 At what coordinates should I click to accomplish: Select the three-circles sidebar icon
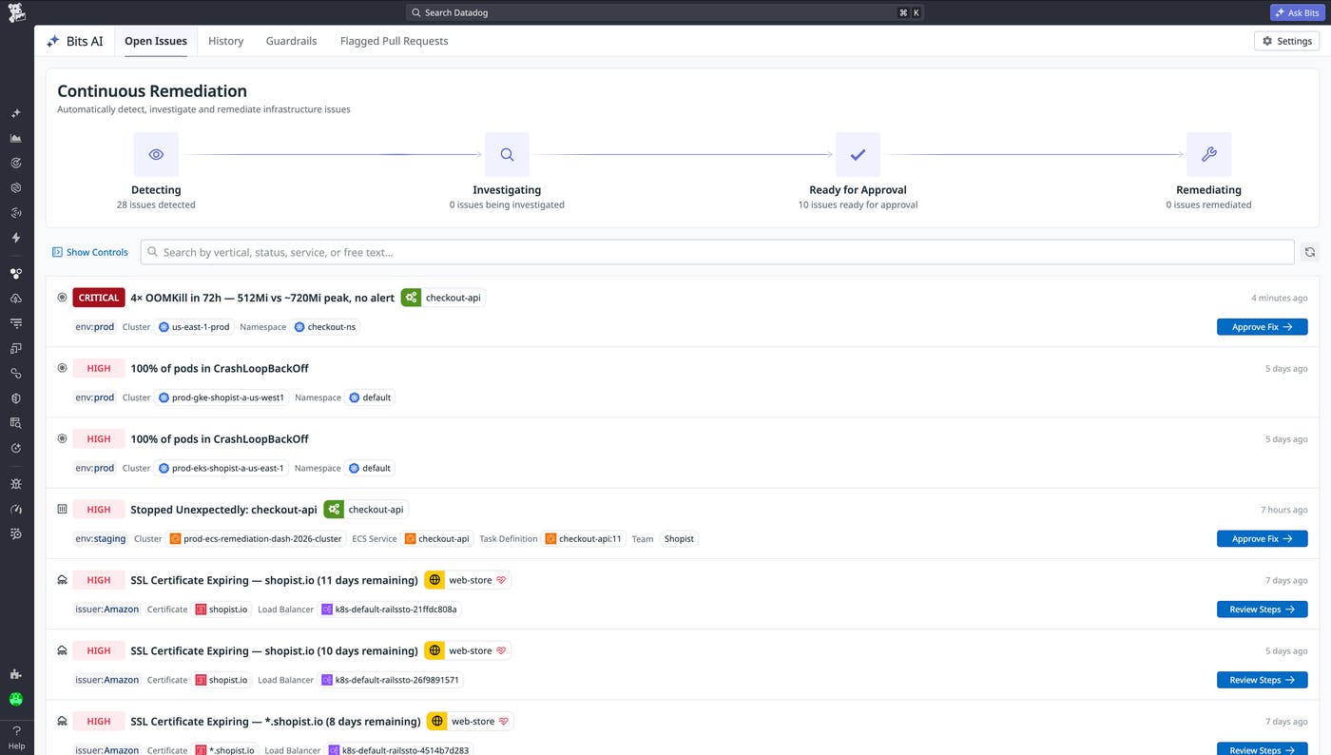point(16,273)
